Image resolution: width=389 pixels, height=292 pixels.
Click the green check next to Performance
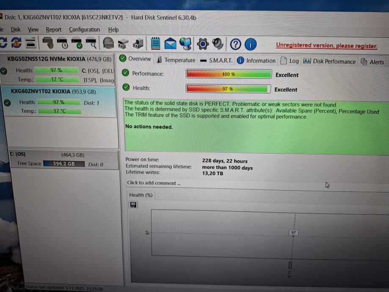(x=126, y=73)
